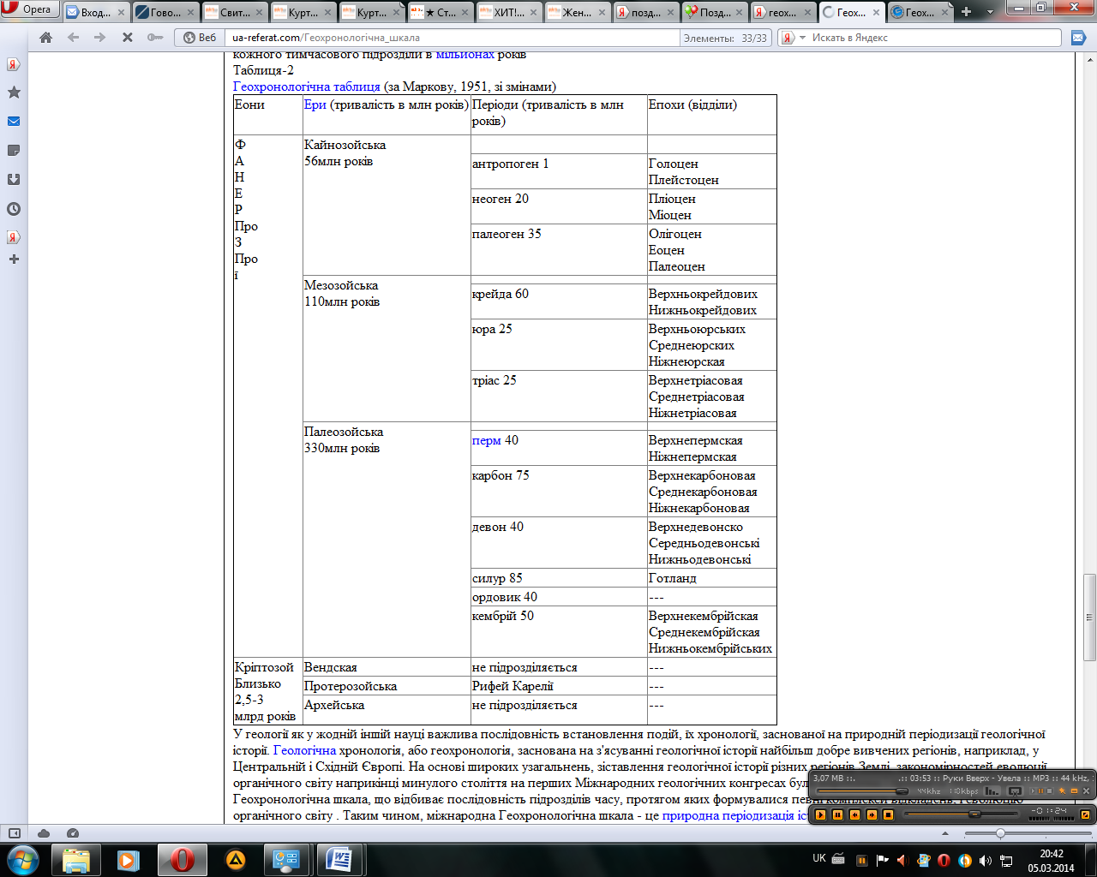The height and width of the screenshot is (877, 1097).
Task: Switch to the Гово... tab
Action: point(165,13)
